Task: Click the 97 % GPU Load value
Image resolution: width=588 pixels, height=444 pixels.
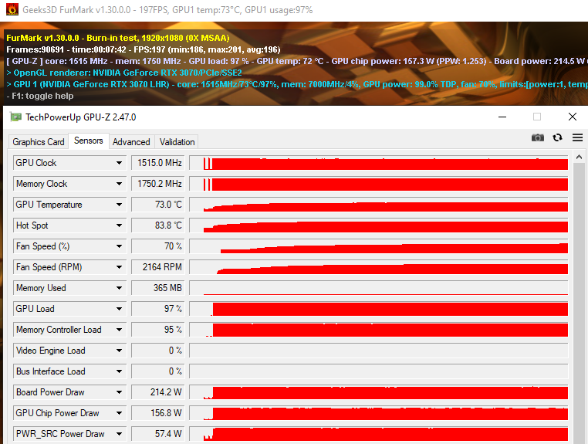Action: click(158, 309)
